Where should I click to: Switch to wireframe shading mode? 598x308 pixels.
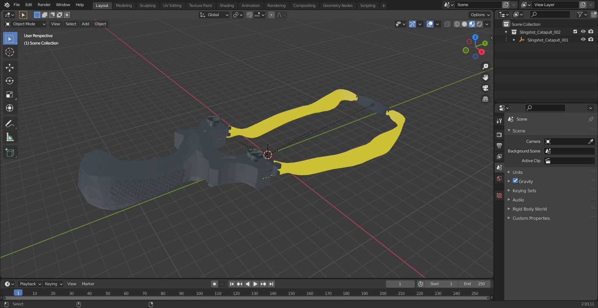[x=457, y=24]
